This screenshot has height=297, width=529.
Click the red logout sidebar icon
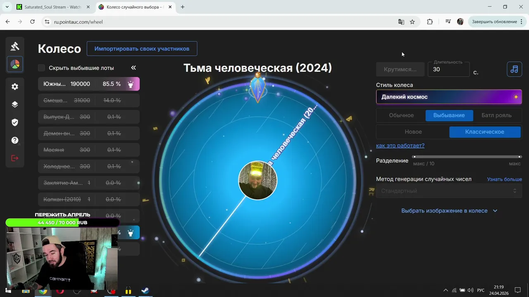tap(15, 158)
